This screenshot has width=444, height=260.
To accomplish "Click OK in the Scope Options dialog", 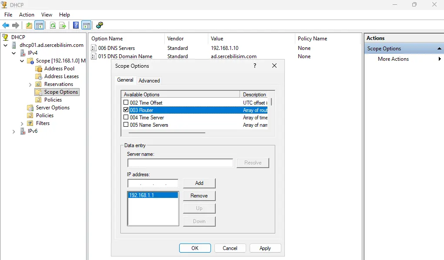I will pyautogui.click(x=195, y=248).
